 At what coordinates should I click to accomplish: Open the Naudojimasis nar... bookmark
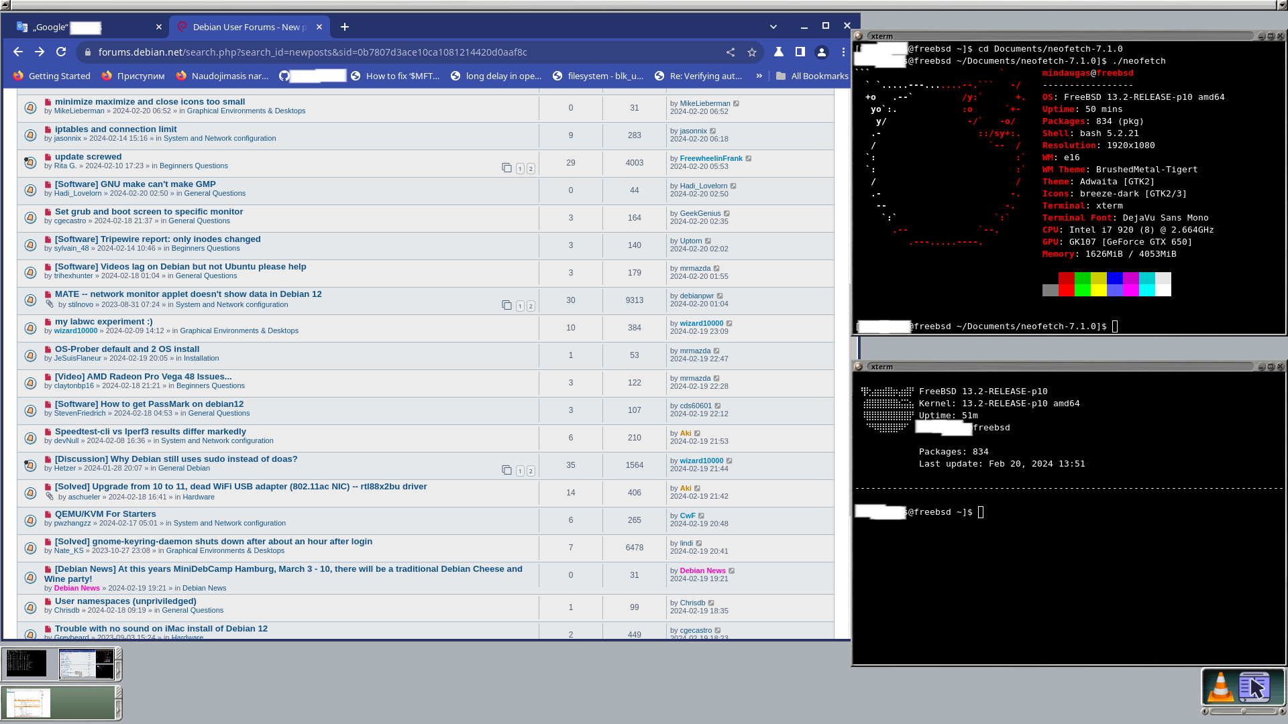(x=222, y=76)
